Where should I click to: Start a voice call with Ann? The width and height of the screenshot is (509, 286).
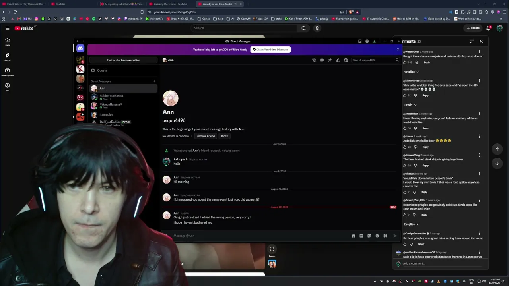[314, 60]
